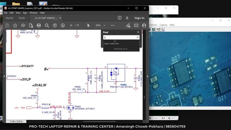Viewport: 231px width, 130px height.
Task: Click the PQ902 component label in schematic
Action: tap(123, 85)
